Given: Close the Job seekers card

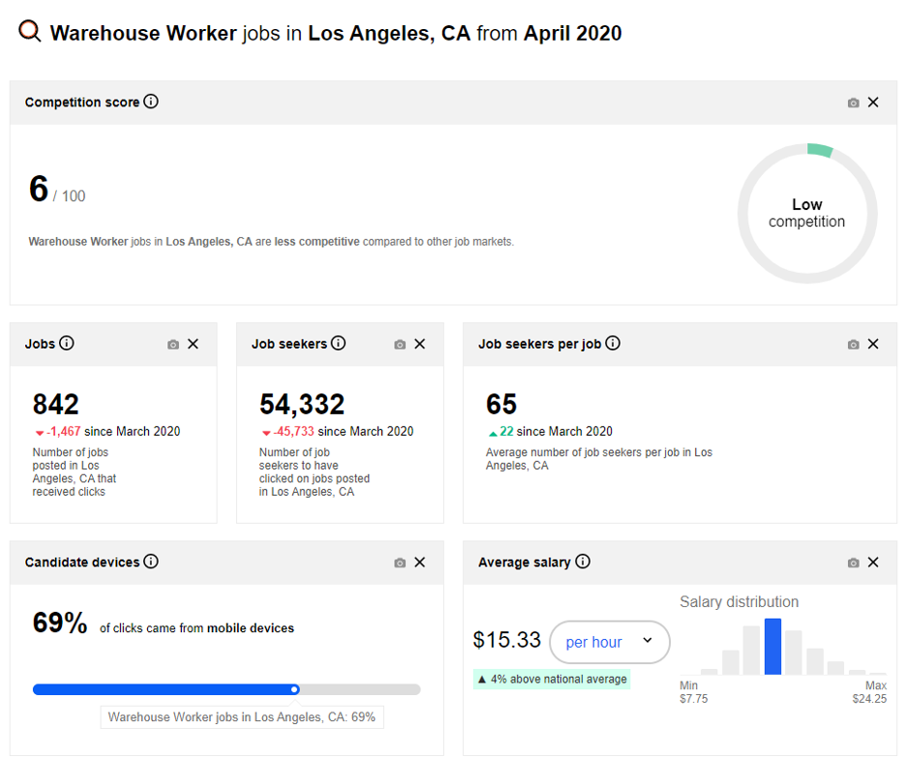Looking at the screenshot, I should [x=419, y=345].
